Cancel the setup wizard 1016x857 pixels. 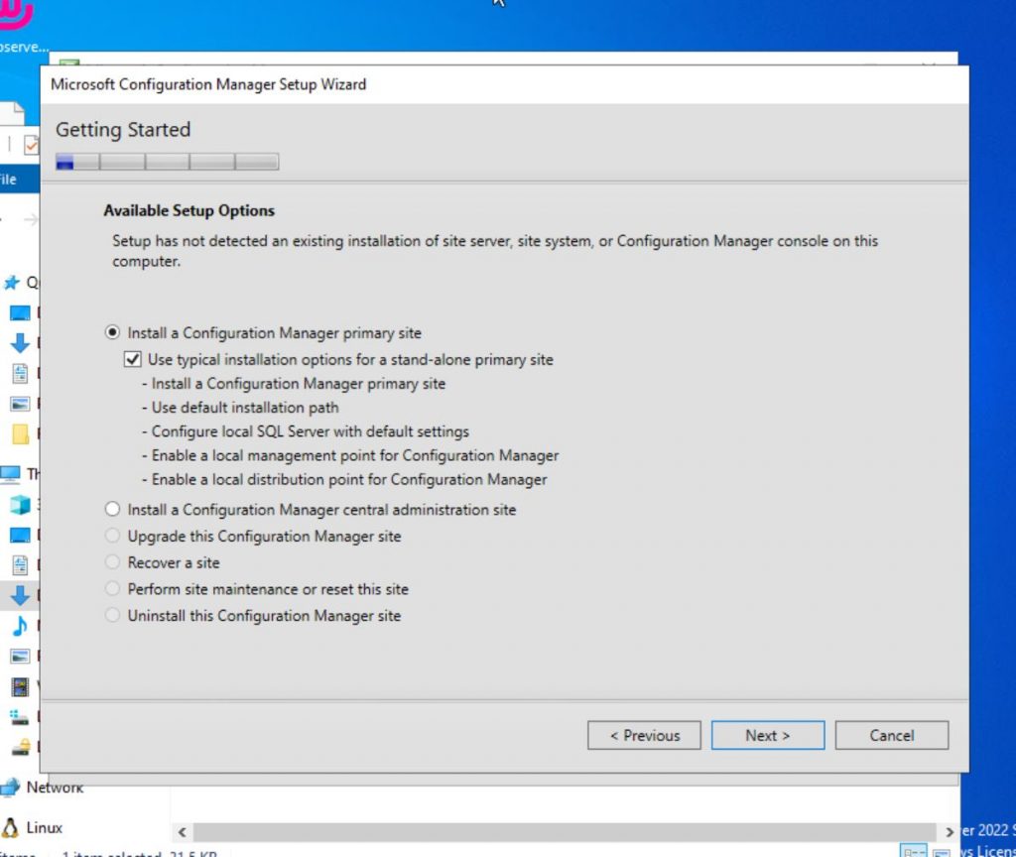click(890, 735)
